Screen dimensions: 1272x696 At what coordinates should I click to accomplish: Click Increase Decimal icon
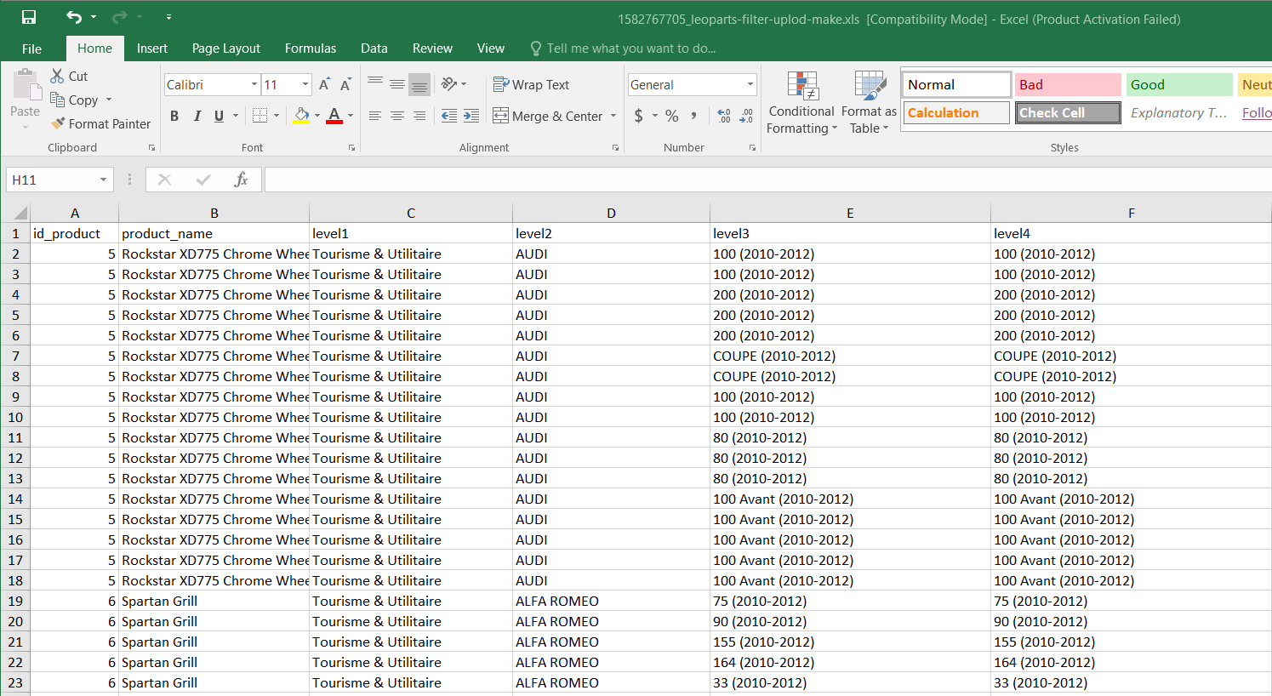pos(724,116)
